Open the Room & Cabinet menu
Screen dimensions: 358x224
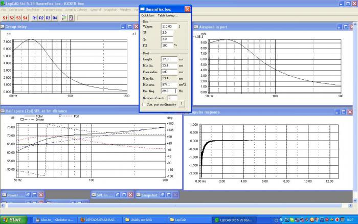tap(76, 10)
